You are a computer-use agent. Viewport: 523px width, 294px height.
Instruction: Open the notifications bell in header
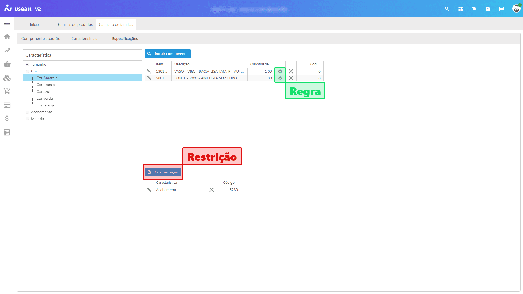(x=474, y=9)
